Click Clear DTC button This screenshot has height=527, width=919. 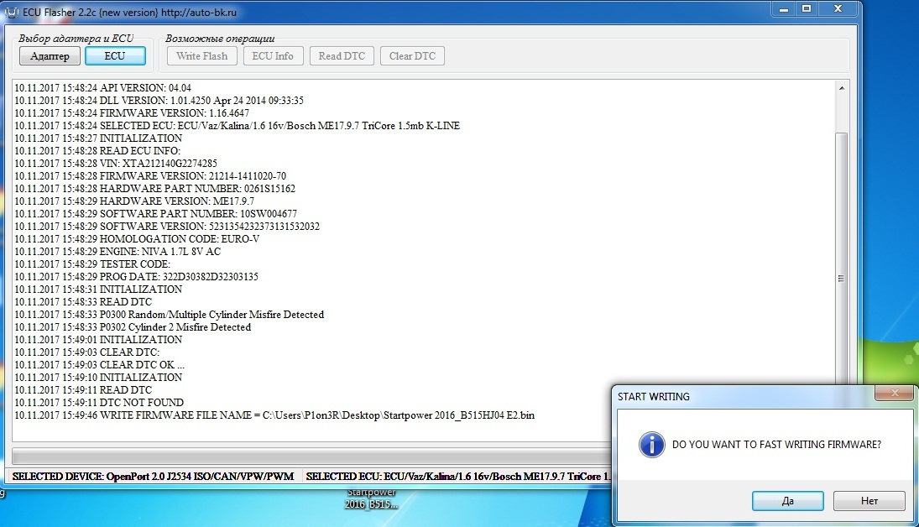pos(413,56)
